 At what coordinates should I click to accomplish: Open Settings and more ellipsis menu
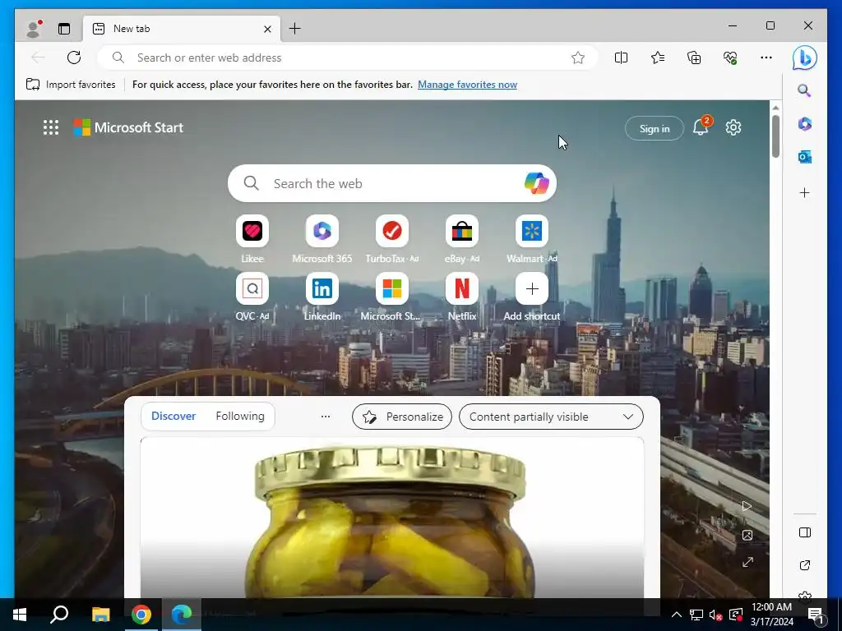(766, 58)
